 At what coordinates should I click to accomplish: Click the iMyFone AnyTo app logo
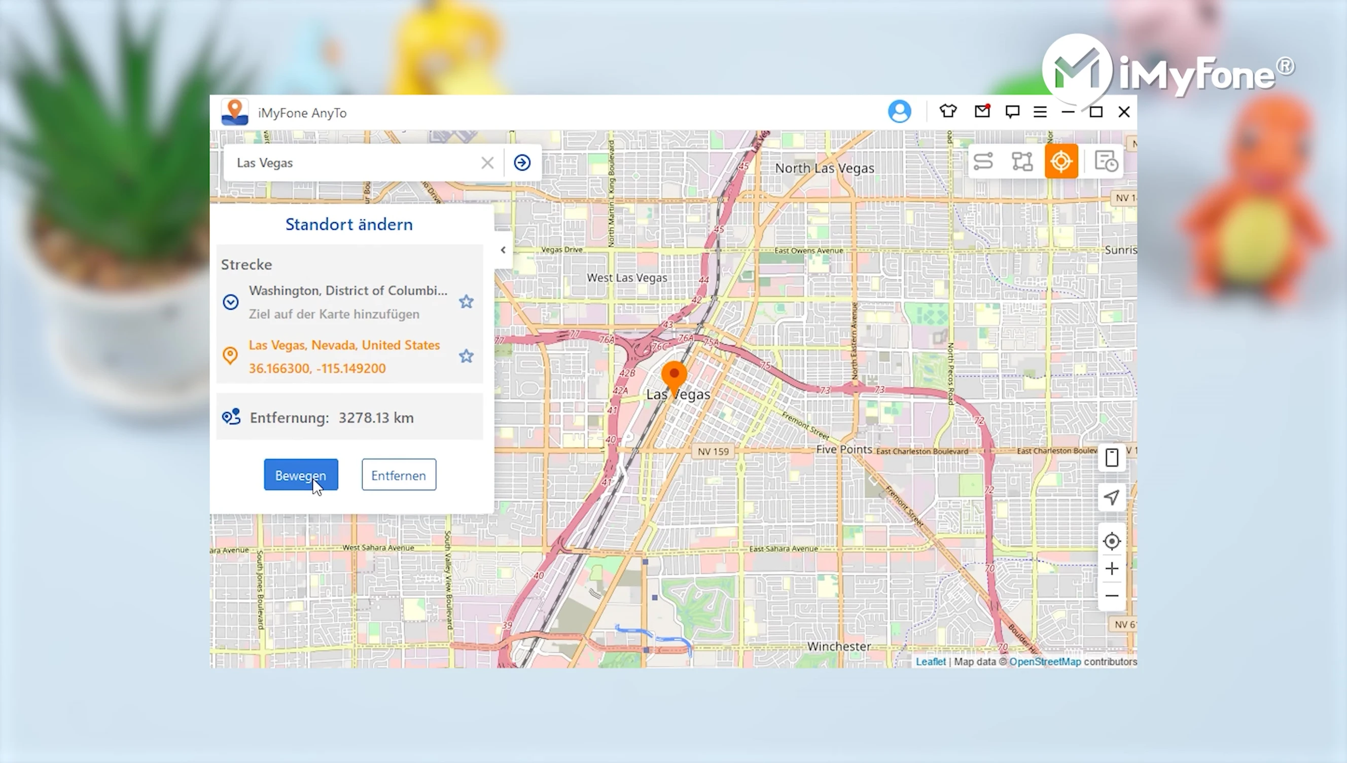pos(234,112)
